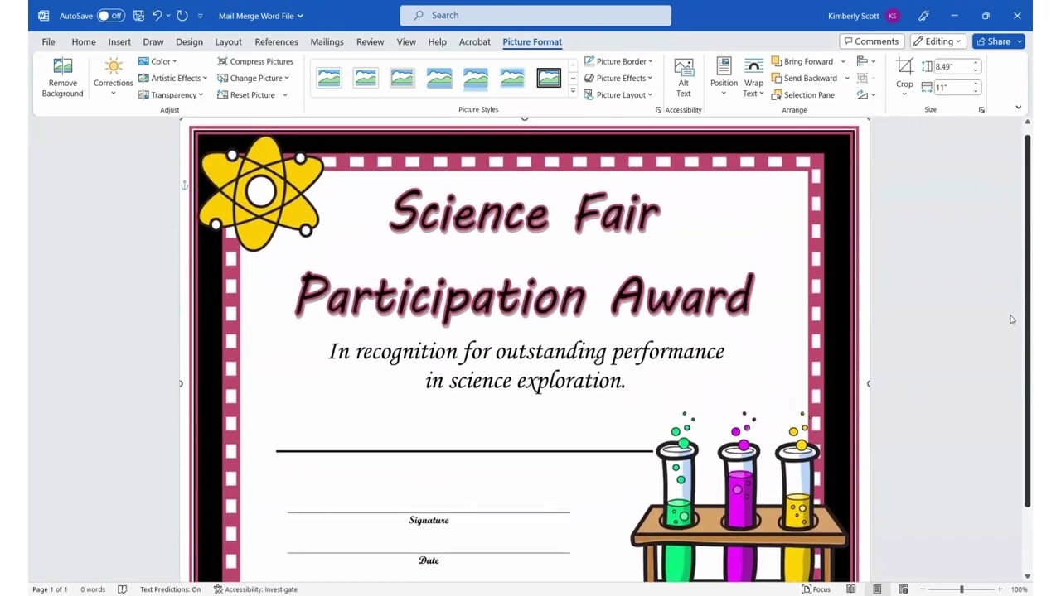Click the shape width field showing 11"
The width and height of the screenshot is (1061, 596).
957,87
